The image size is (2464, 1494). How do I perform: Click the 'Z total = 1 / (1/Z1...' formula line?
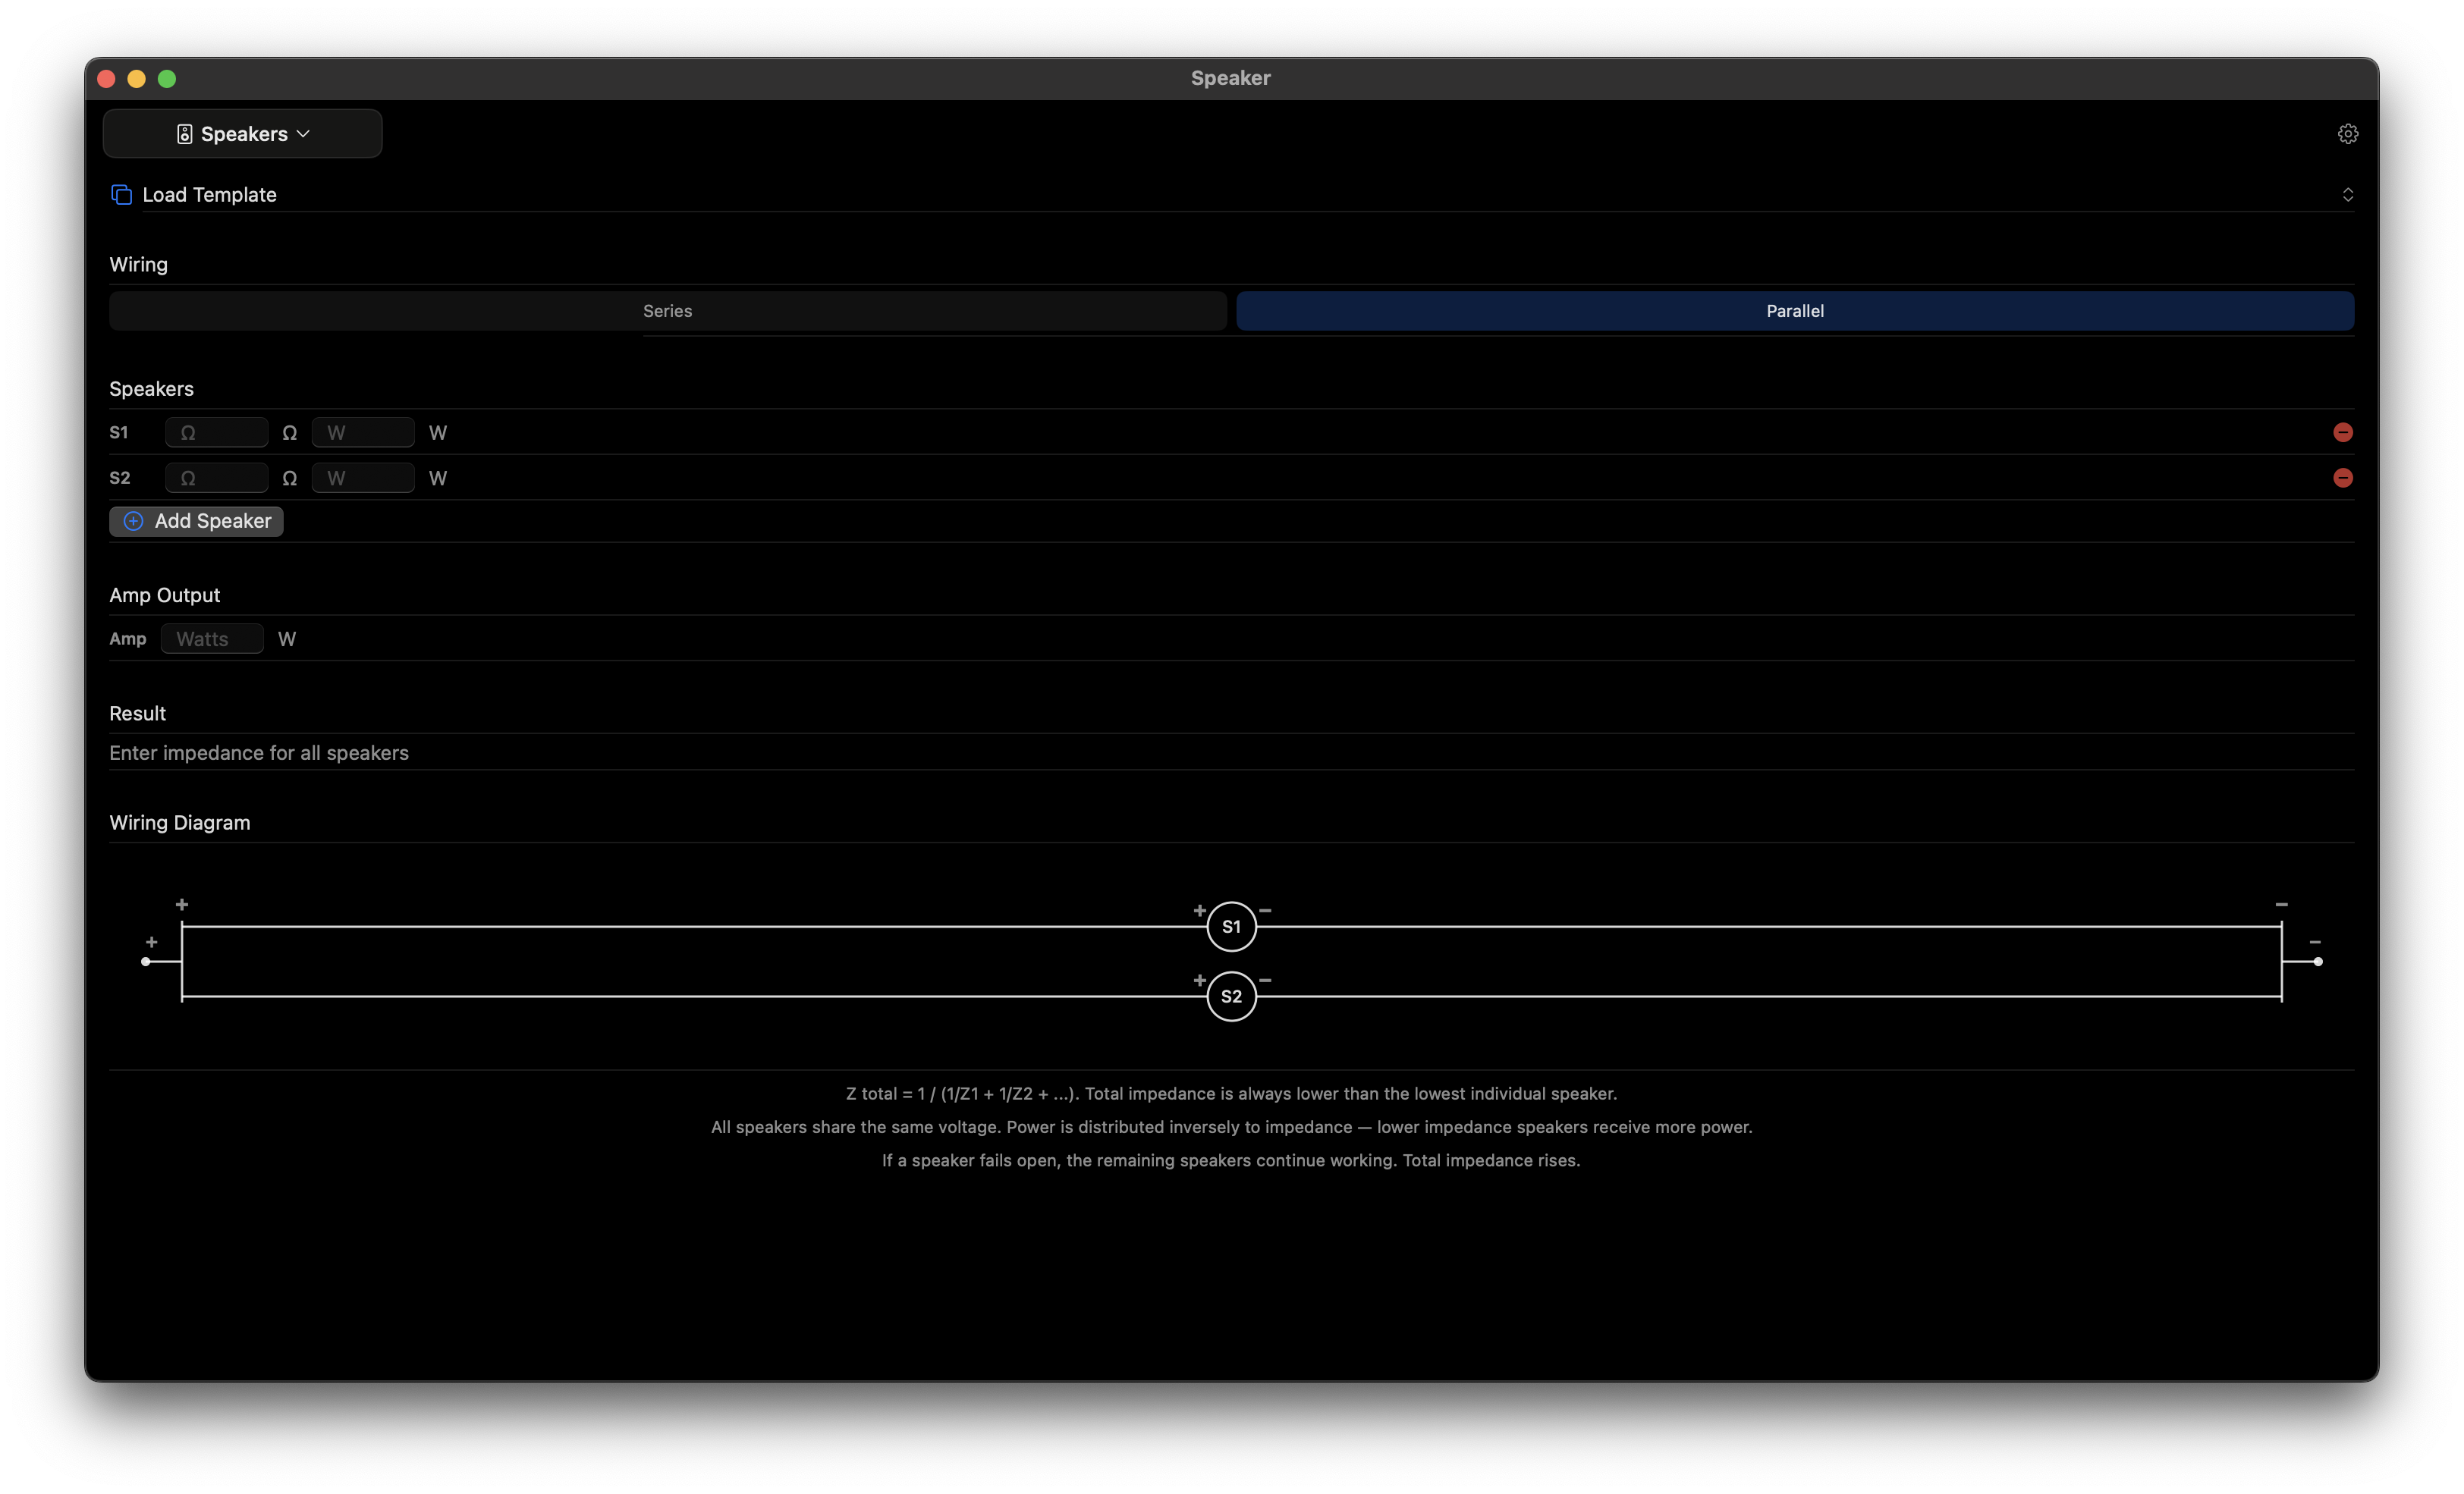[1231, 1094]
